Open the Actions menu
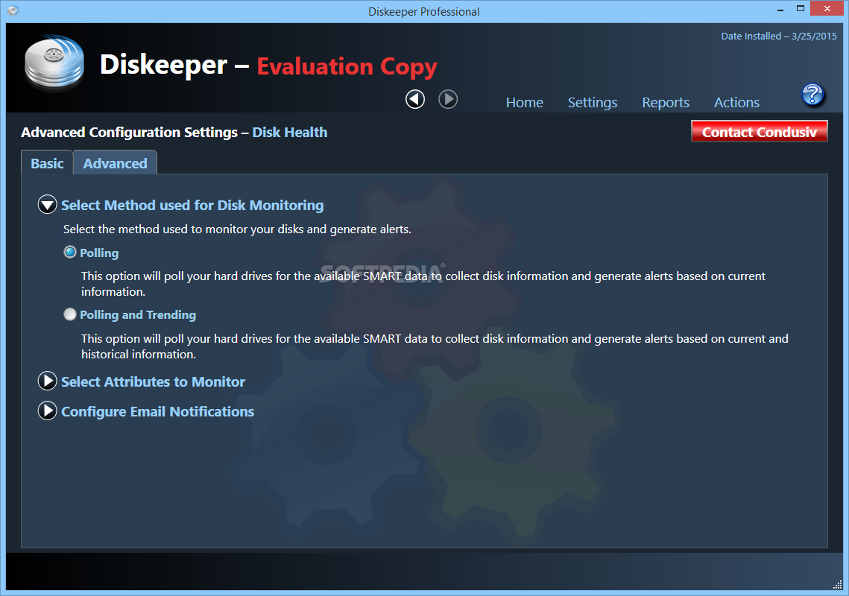849x596 pixels. tap(736, 102)
